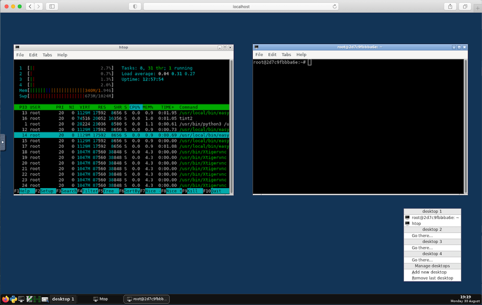Screen dimensions: 482x305
Task: Open the run dialog icon in taskbar
Action: (x=45, y=299)
